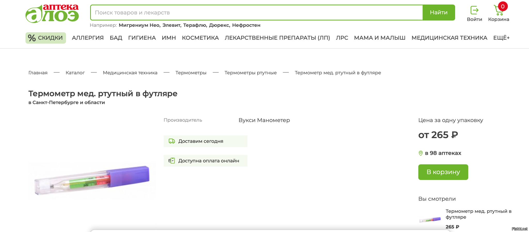This screenshot has height=232, width=529.
Task: Open the percent СКИДКИ discounts badge
Action: click(46, 38)
